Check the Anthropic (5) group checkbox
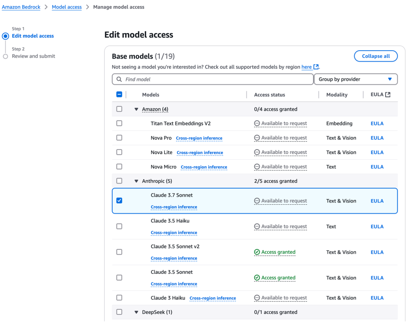Screen dimensions: 408x322 click(x=119, y=181)
